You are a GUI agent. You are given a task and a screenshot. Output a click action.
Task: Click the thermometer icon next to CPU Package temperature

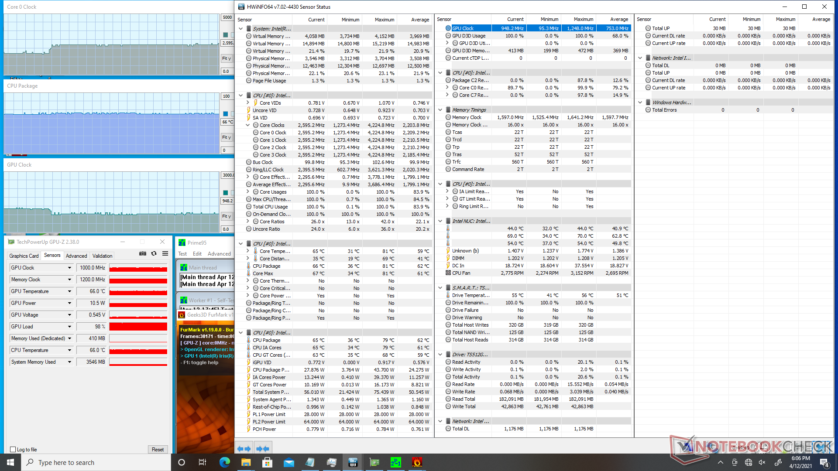click(249, 266)
